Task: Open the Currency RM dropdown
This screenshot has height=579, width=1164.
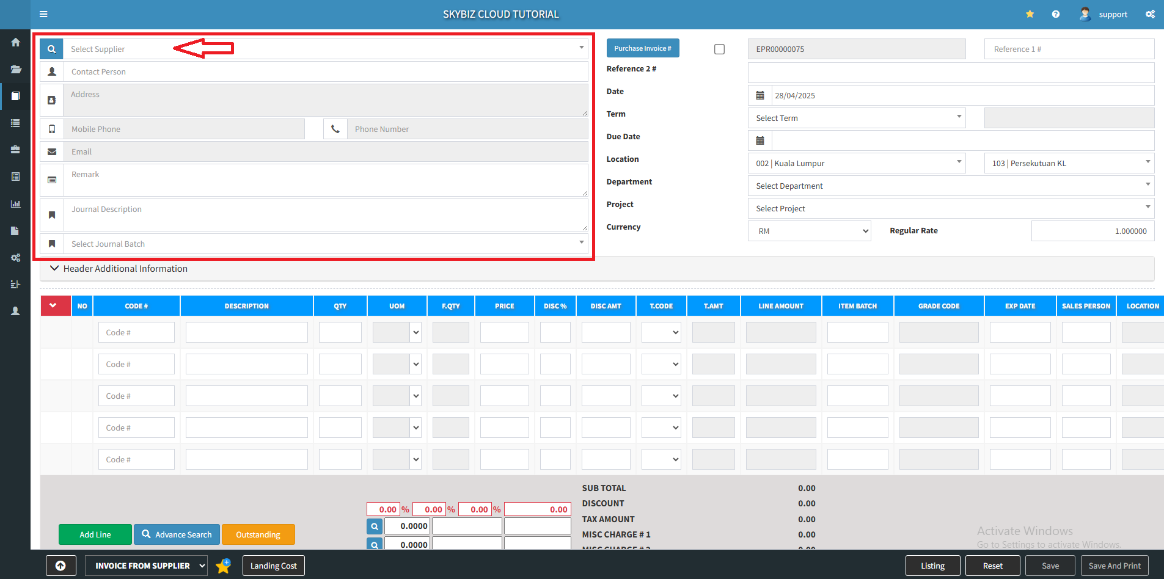Action: pos(809,231)
